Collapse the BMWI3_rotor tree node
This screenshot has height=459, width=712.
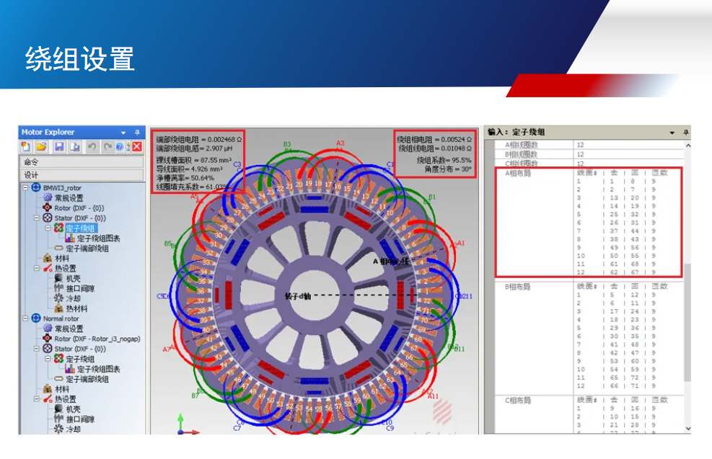tap(26, 188)
